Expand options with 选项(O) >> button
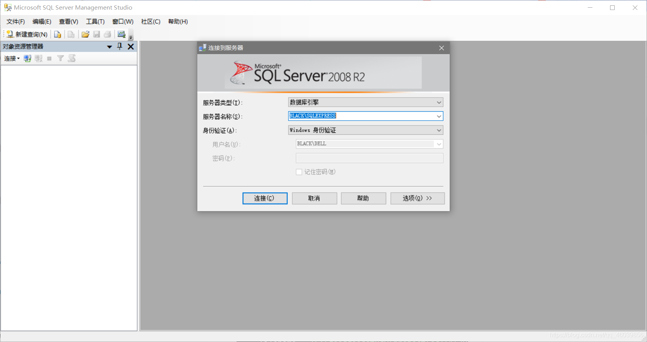Screen dimensions: 647x342 tap(417, 198)
